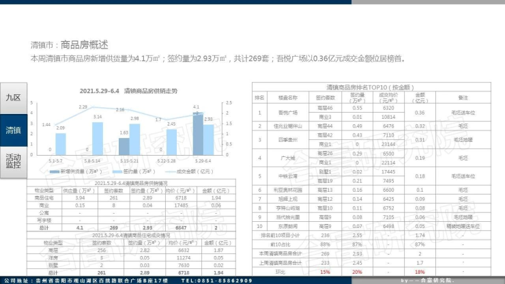Click the 签约量 legend color marker

117,171
